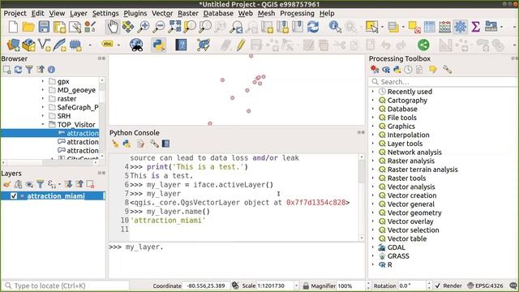
Task: Create a new project with the blank page icon
Action: (13, 27)
